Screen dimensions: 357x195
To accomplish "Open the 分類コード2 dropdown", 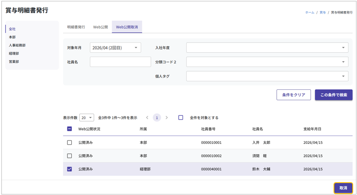I will coord(267,62).
